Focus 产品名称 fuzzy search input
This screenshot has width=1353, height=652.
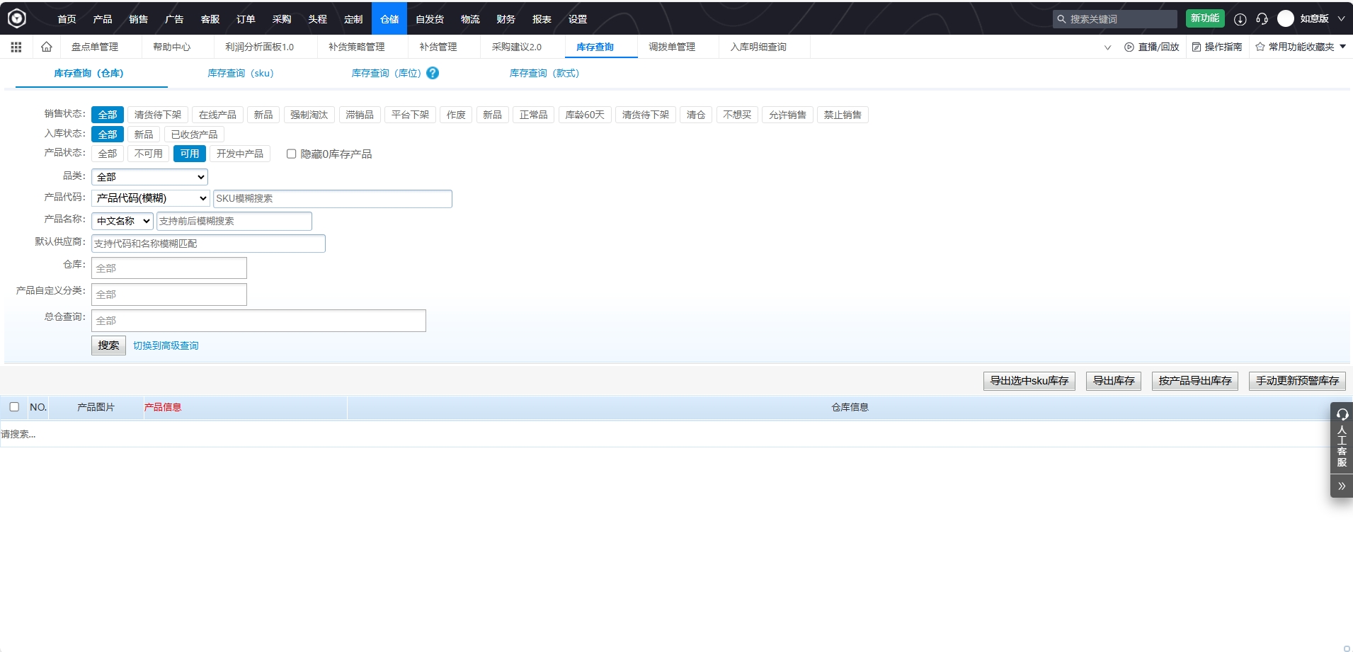pyautogui.click(x=234, y=221)
